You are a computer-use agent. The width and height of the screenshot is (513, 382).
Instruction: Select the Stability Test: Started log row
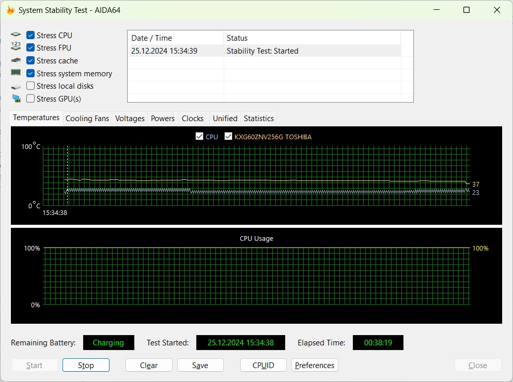(x=262, y=51)
